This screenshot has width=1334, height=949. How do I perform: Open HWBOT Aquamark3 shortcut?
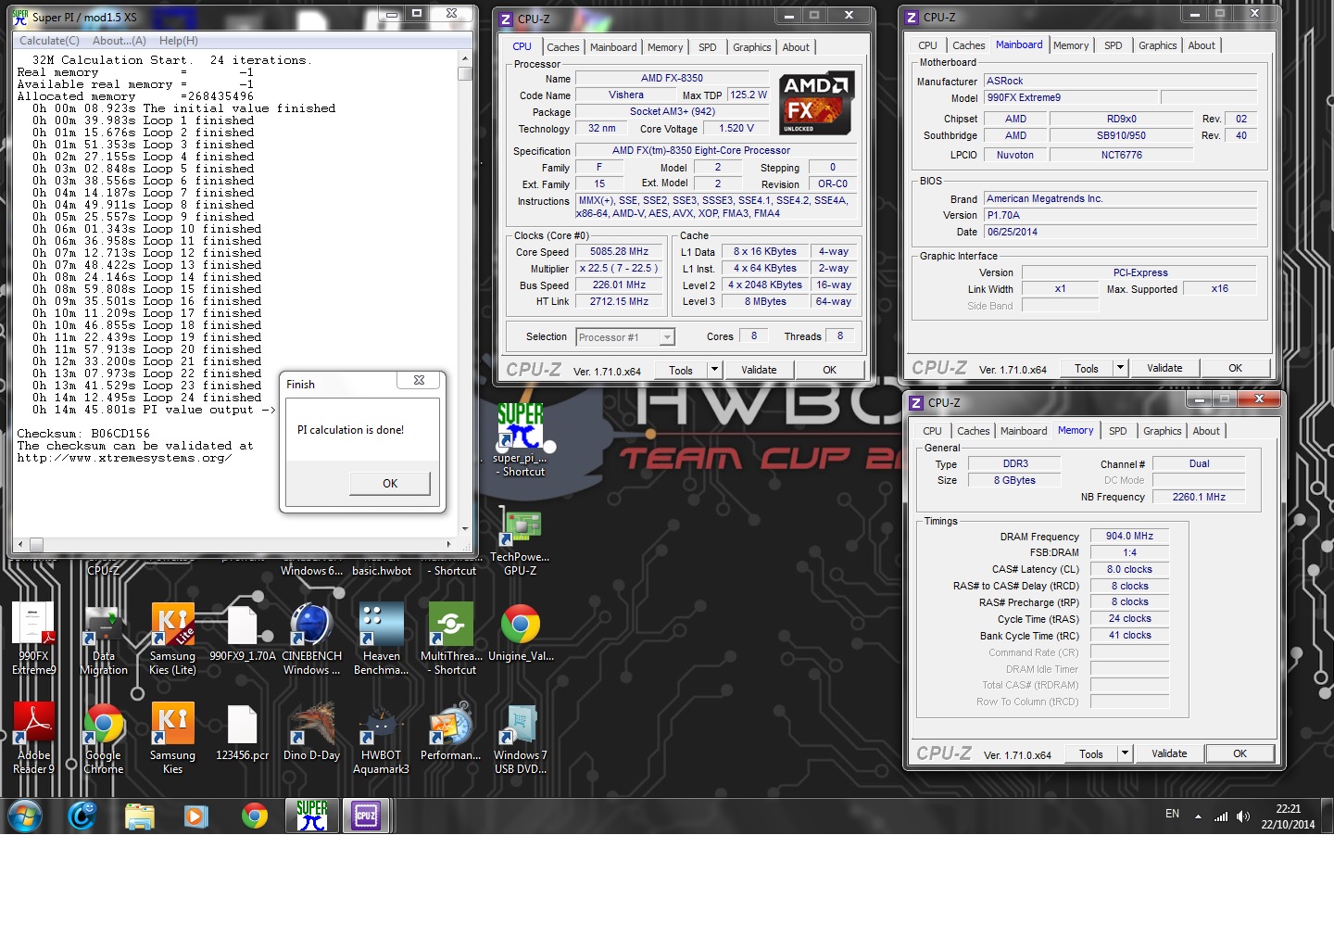point(381,738)
